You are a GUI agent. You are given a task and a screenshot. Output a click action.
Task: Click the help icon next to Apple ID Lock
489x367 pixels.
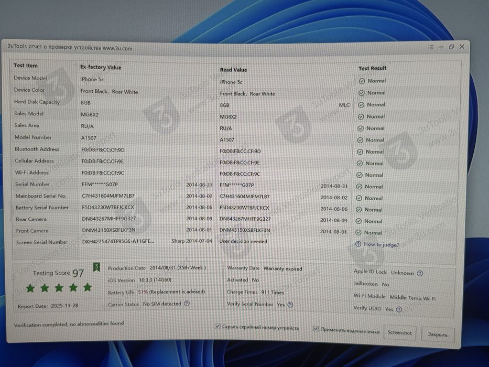coord(420,273)
